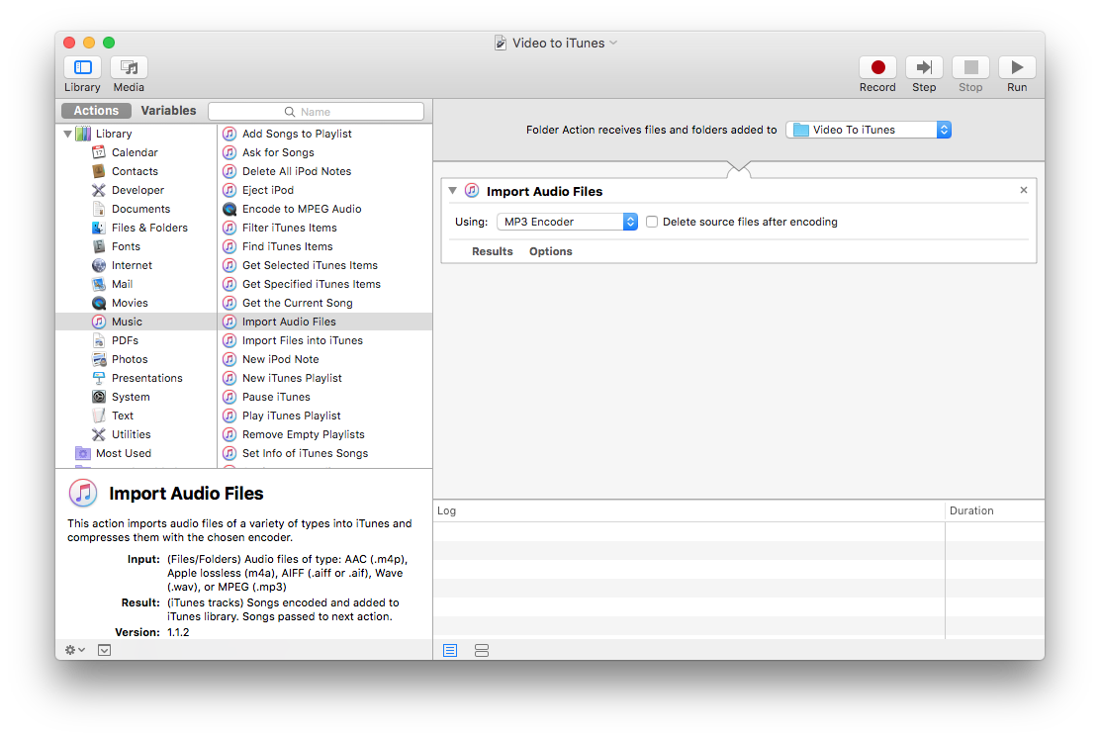Select the Text category icon
Viewport: 1100px width, 739px height.
click(99, 416)
